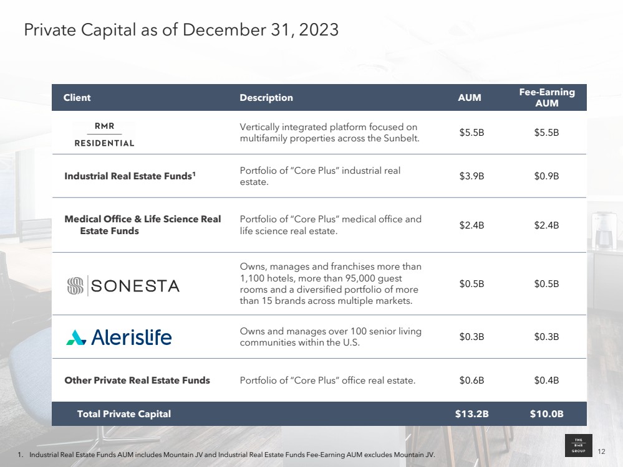Select Medical Office & Life Science label
623x467 pixels.
[x=143, y=225]
